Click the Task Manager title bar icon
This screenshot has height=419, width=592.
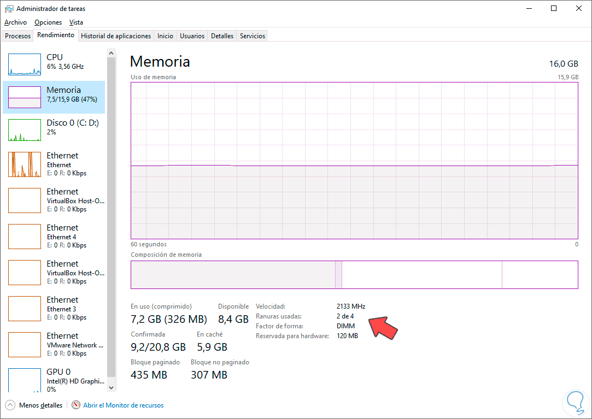(x=9, y=9)
